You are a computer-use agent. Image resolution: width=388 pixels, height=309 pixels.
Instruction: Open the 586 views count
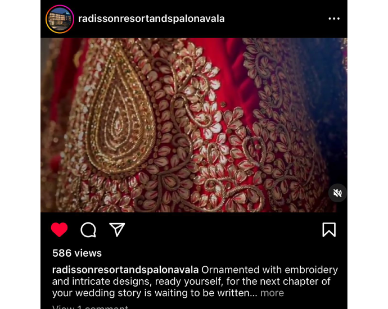(77, 253)
